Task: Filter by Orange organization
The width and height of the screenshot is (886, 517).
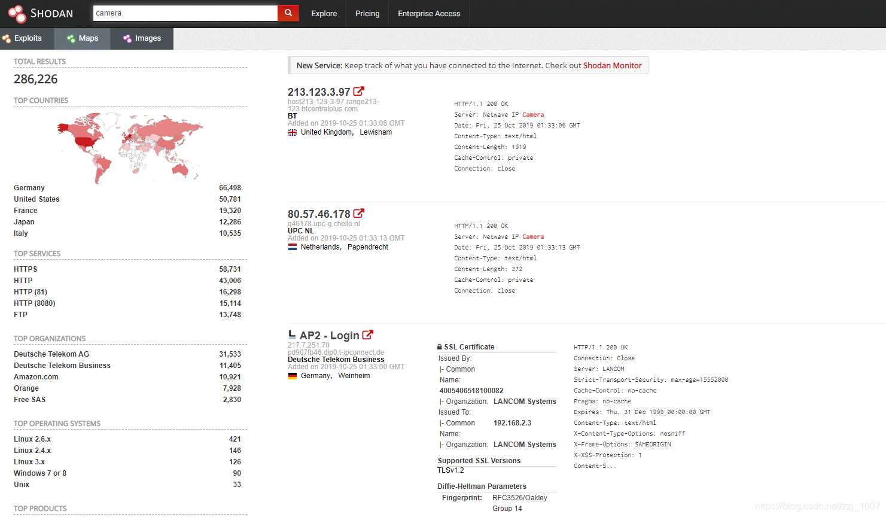Action: [x=26, y=388]
